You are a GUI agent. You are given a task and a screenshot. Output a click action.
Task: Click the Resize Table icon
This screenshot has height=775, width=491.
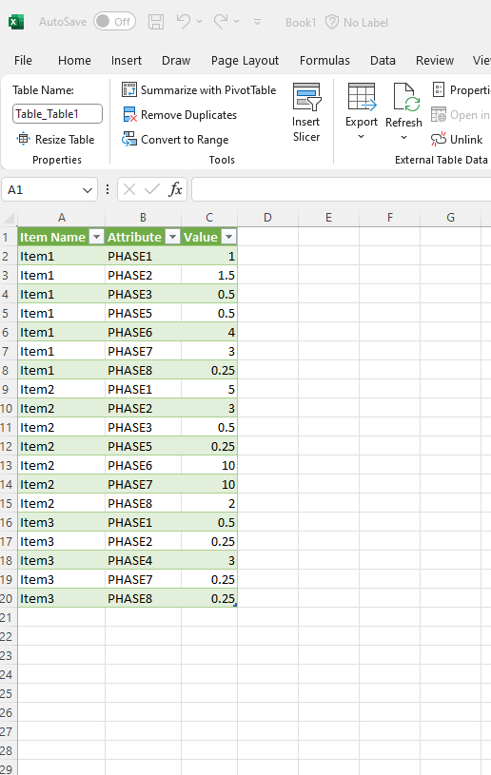pos(23,139)
